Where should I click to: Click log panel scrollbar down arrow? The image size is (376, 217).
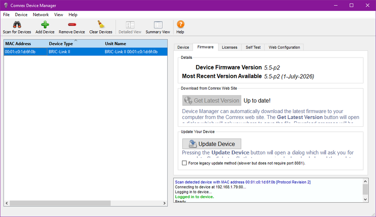365,199
